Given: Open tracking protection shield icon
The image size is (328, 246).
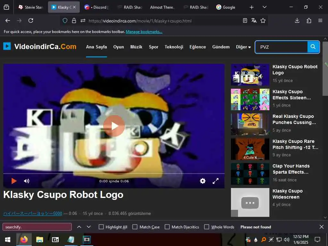Looking at the screenshot, I should 65,21.
